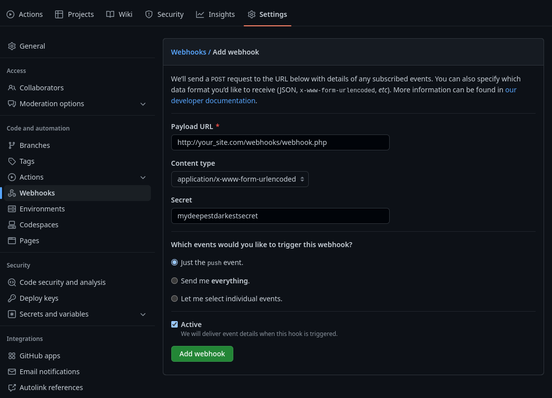Go to Collaborators settings
552x398 pixels.
coord(77,88)
